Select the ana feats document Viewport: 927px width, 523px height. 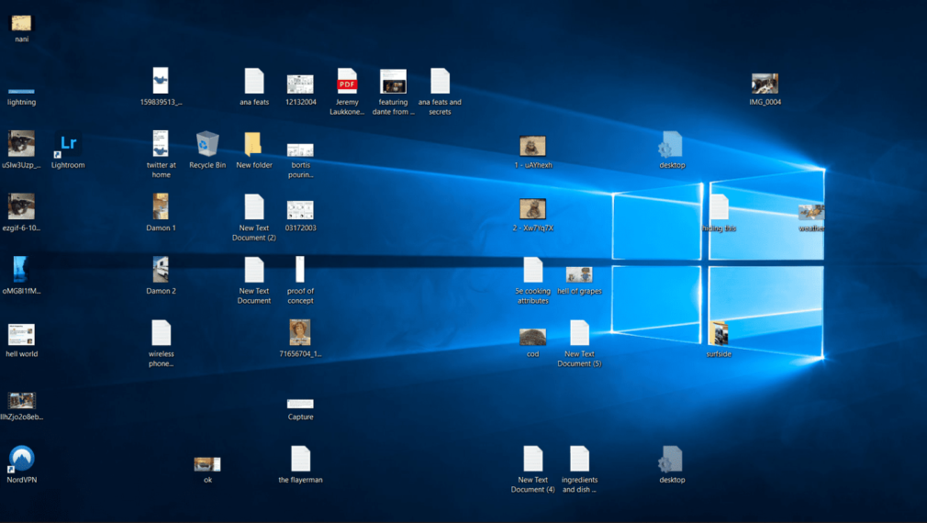(254, 87)
